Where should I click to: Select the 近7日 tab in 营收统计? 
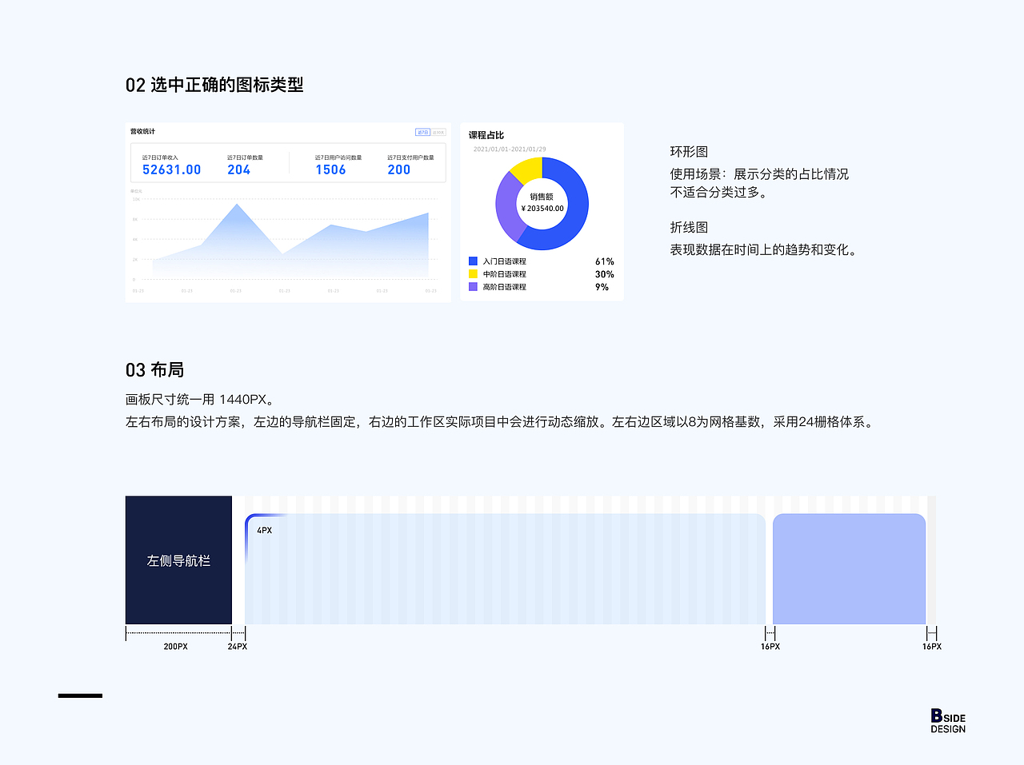pyautogui.click(x=423, y=132)
